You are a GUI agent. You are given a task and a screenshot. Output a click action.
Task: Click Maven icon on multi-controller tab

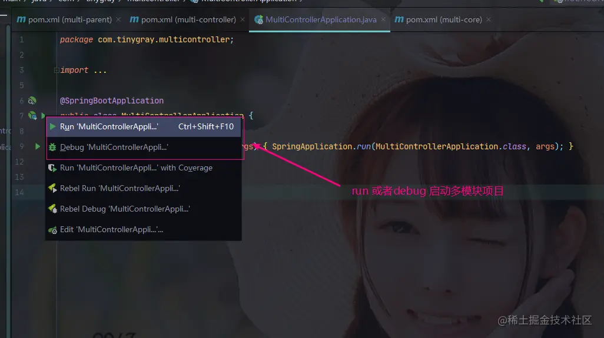click(134, 19)
